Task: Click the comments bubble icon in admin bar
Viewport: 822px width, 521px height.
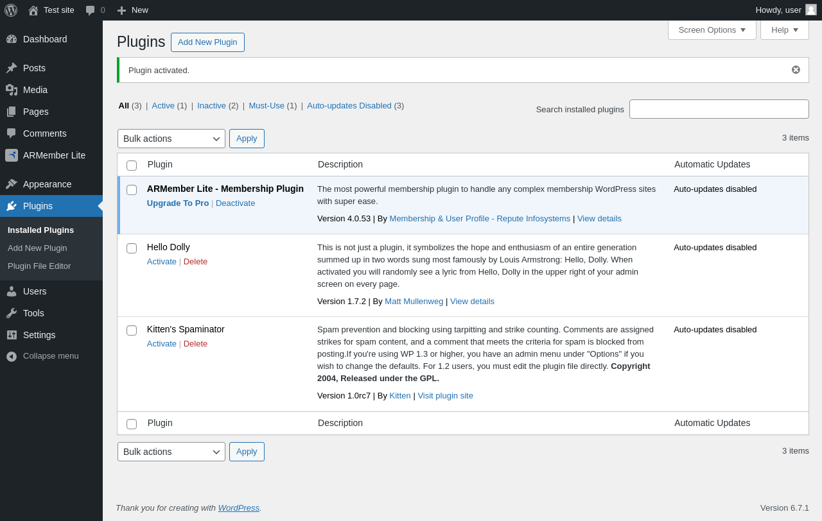Action: click(x=91, y=10)
